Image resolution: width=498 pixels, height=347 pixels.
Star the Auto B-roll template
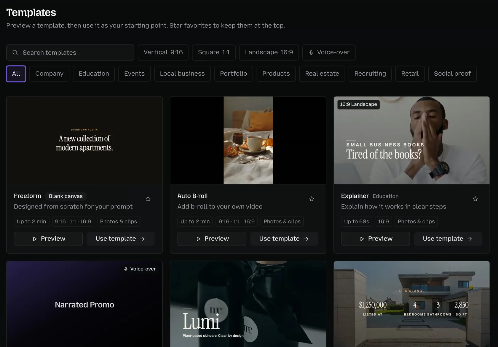tap(312, 199)
